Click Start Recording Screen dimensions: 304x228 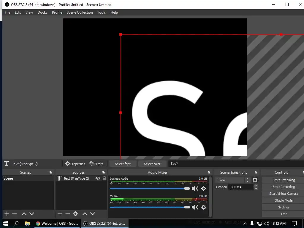coord(284,187)
